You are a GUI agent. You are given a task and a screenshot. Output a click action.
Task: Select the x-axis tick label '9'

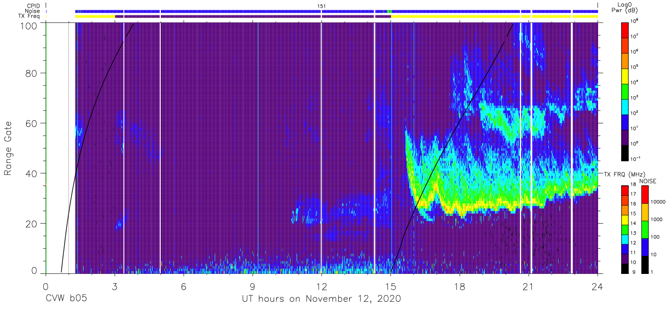point(252,285)
